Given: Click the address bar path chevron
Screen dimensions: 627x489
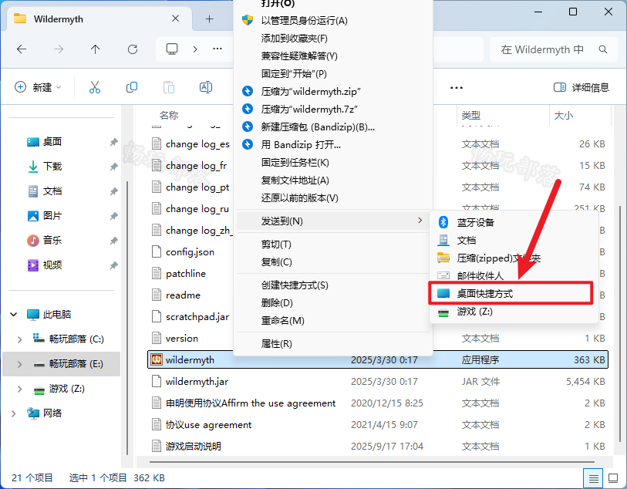Looking at the screenshot, I should point(195,49).
